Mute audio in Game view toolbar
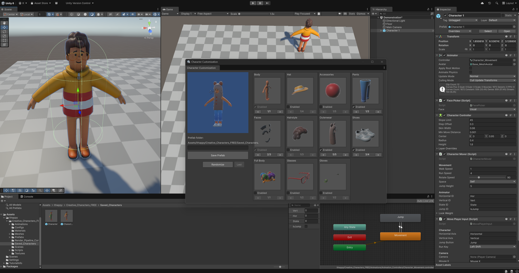519x273 pixels. tap(340, 14)
